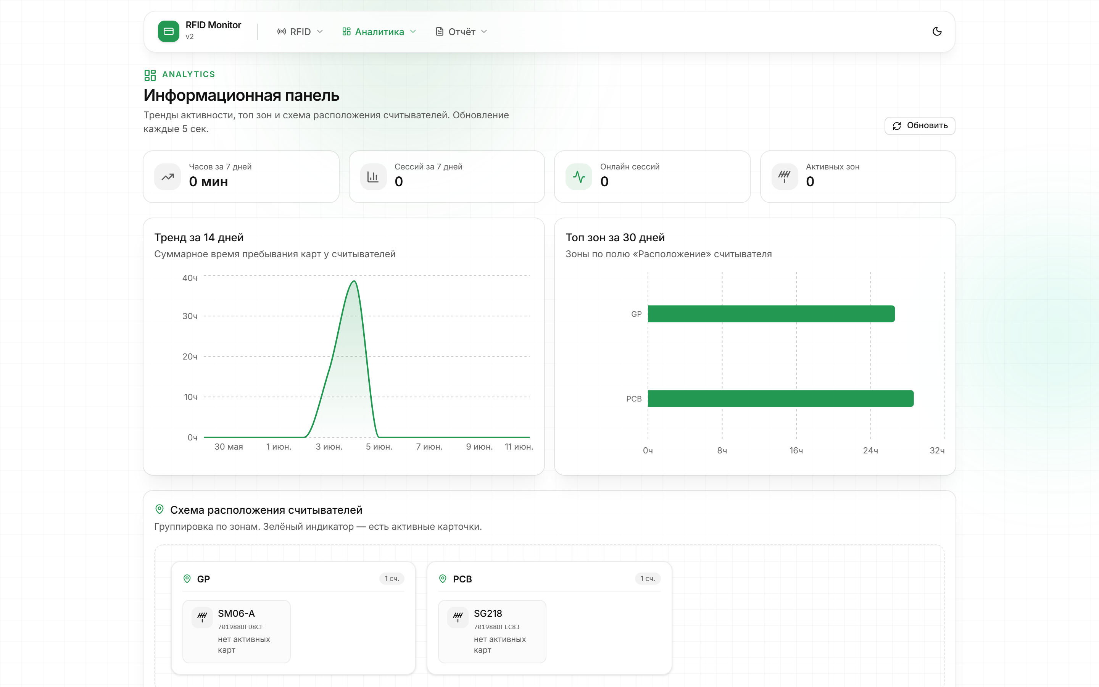Click the antenna icon on SG218 card
1099x687 pixels.
point(458,618)
